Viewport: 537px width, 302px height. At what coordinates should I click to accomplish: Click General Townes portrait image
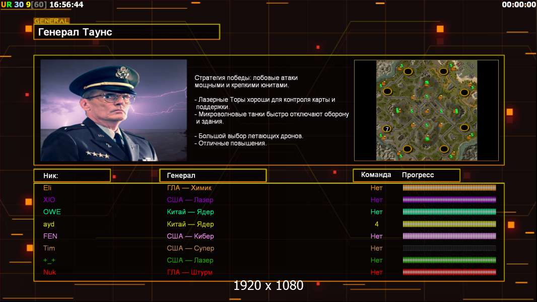click(114, 110)
